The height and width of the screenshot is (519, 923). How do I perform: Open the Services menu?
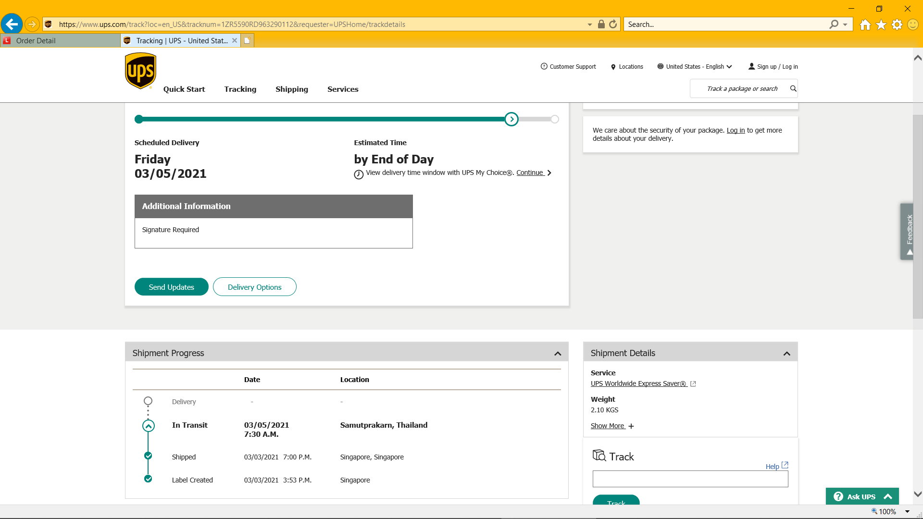tap(343, 89)
